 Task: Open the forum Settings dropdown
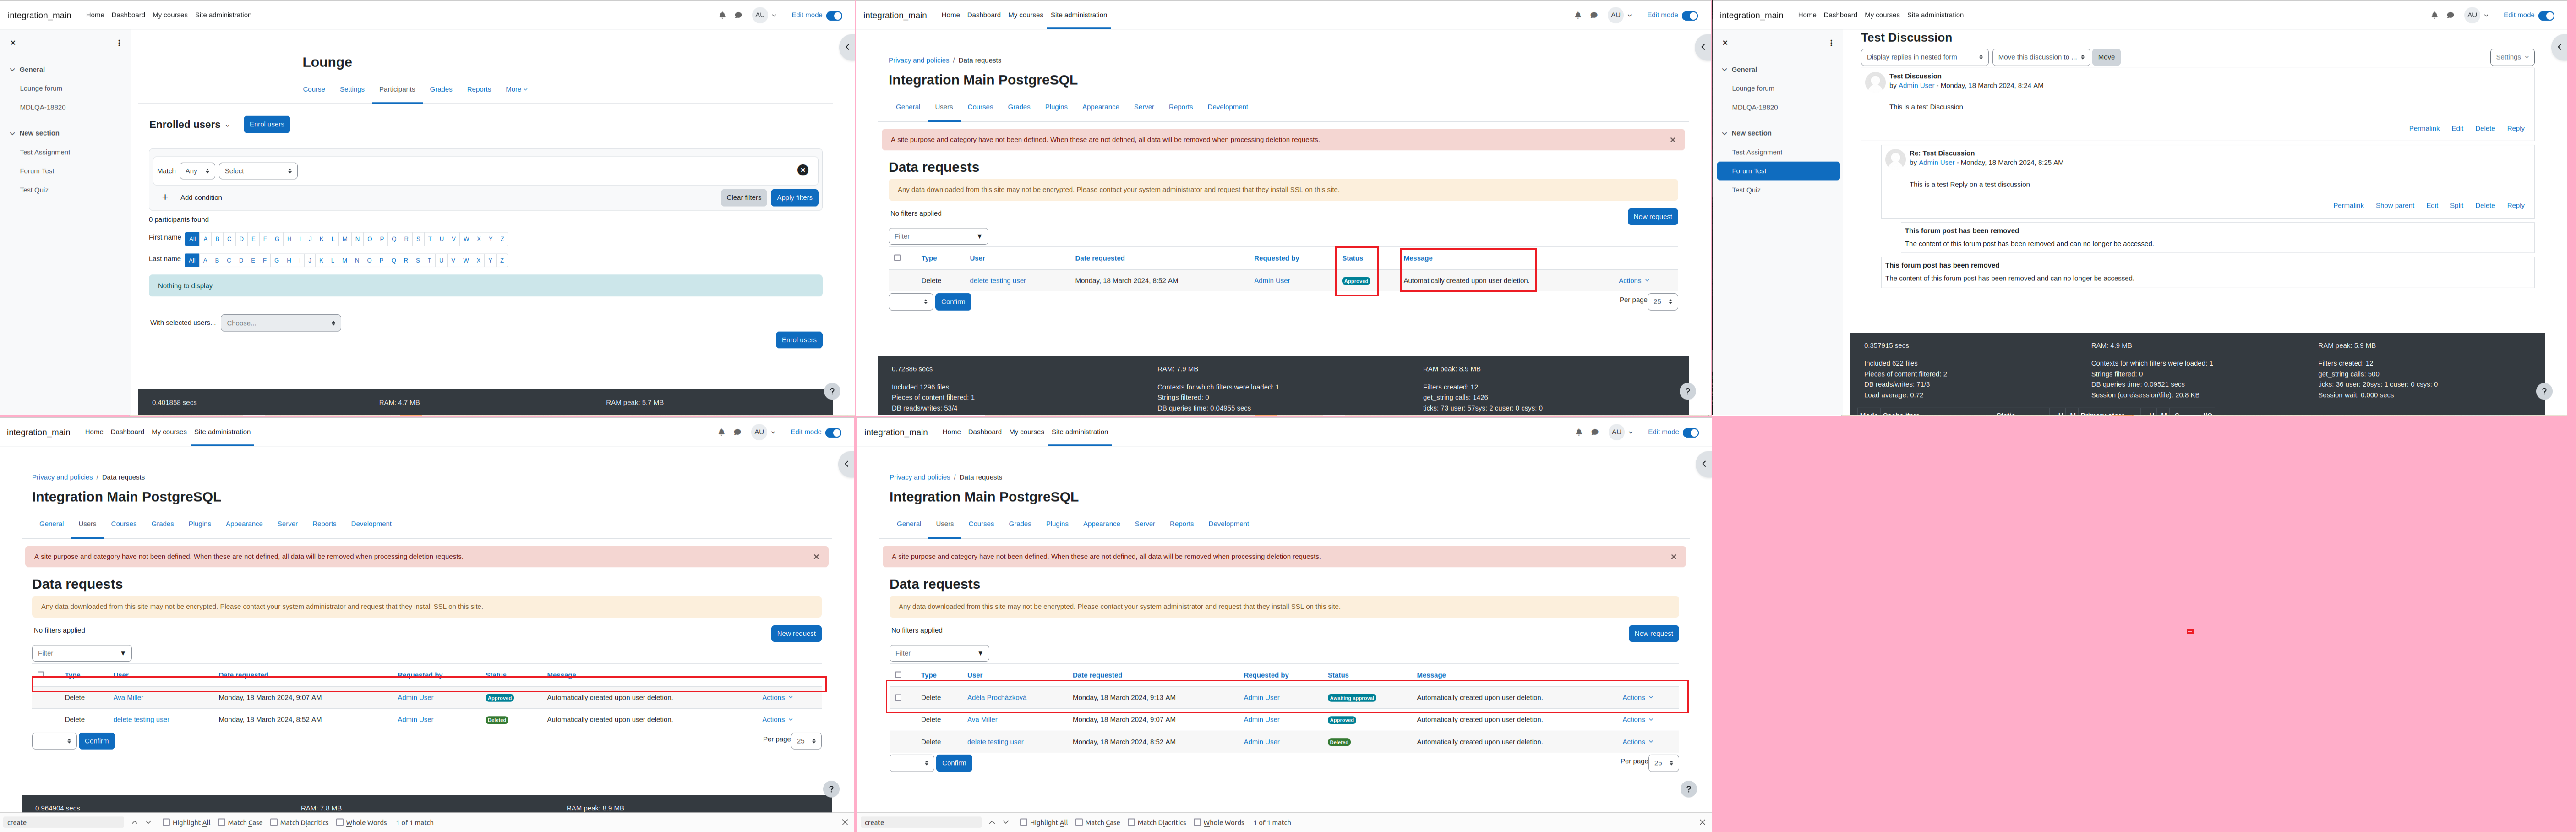click(2512, 57)
